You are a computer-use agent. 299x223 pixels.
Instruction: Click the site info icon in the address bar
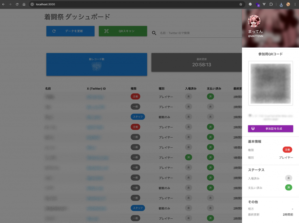[32, 4]
